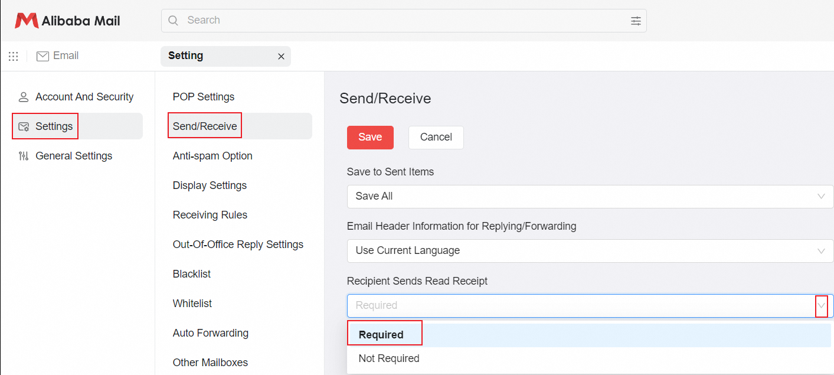The image size is (834, 375).
Task: Click the Account And Security person icon
Action: [24, 97]
